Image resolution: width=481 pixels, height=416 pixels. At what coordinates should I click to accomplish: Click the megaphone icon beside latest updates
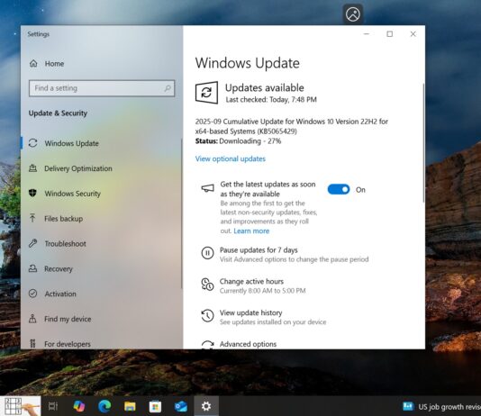(x=208, y=188)
